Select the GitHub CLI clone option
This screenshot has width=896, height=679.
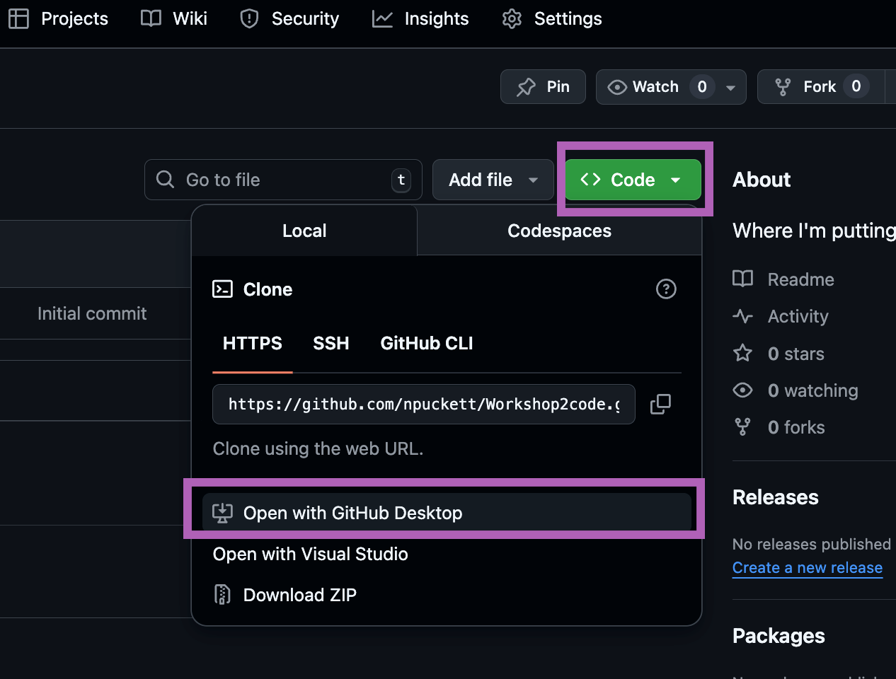[427, 344]
